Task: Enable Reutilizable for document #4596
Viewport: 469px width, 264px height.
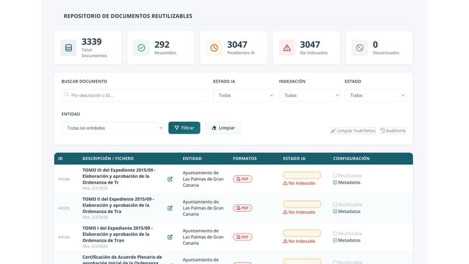Action: coord(335,175)
